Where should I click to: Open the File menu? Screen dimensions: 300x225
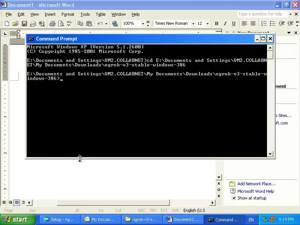pos(9,14)
